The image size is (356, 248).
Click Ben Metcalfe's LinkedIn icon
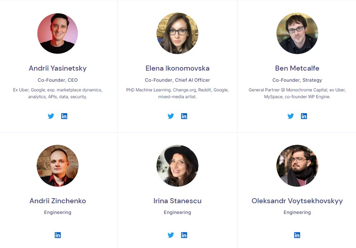point(304,116)
